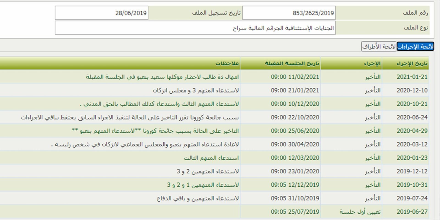Click التأخير in the 2019-12-12 row
Viewport: 440px width, 220px height.
[x=373, y=171]
